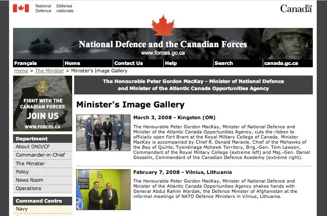Viewport: 327px width, 216px height.
Task: Click the Command Centre sidebar section header
Action: 43,201
